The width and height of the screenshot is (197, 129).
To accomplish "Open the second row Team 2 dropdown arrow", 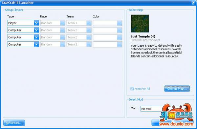I will point(89,30).
